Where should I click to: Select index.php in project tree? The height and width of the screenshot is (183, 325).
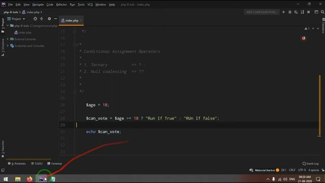tap(23, 33)
